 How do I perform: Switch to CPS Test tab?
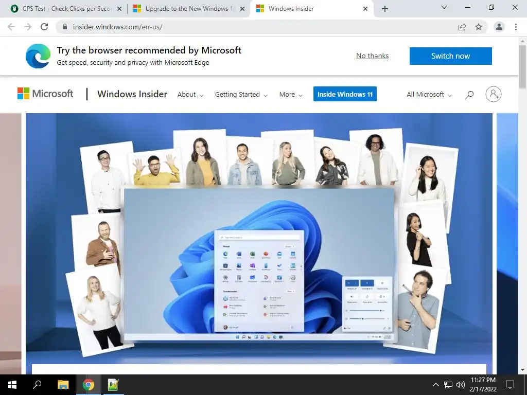(x=66, y=9)
